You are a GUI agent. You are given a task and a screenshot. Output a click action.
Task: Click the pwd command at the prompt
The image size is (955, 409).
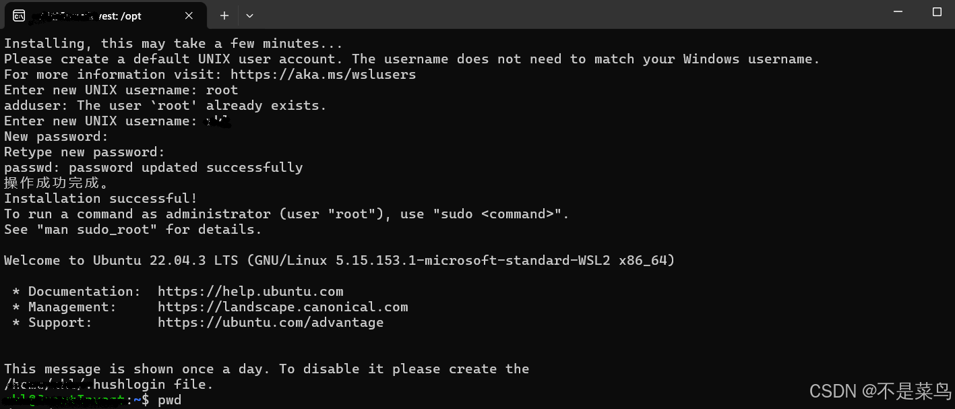click(170, 401)
